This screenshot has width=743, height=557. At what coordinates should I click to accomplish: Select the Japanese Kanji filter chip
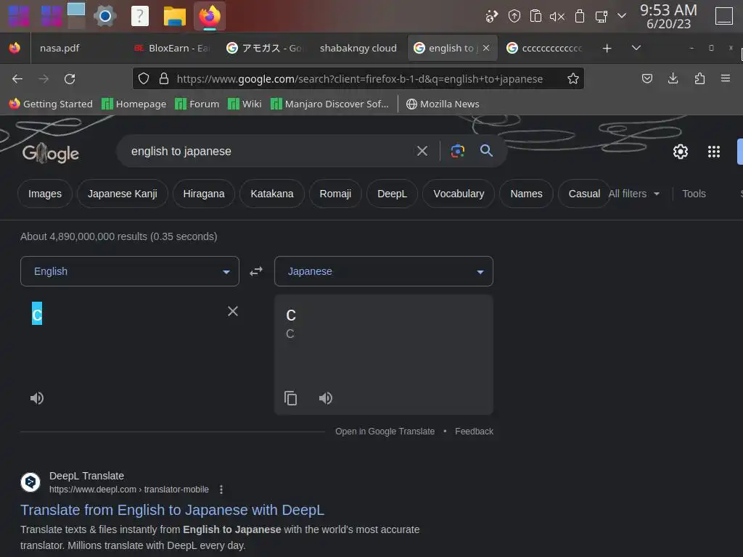(122, 194)
